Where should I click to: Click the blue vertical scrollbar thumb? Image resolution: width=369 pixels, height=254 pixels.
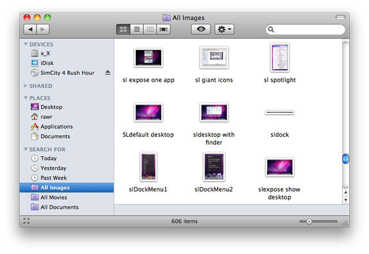(x=345, y=159)
